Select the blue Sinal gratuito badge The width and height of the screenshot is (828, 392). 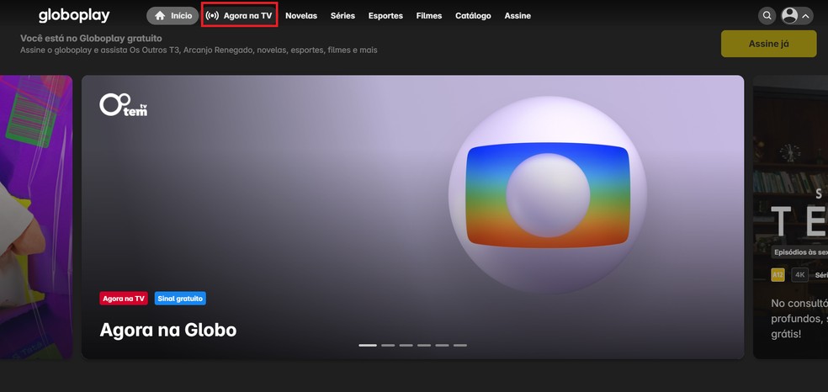180,299
